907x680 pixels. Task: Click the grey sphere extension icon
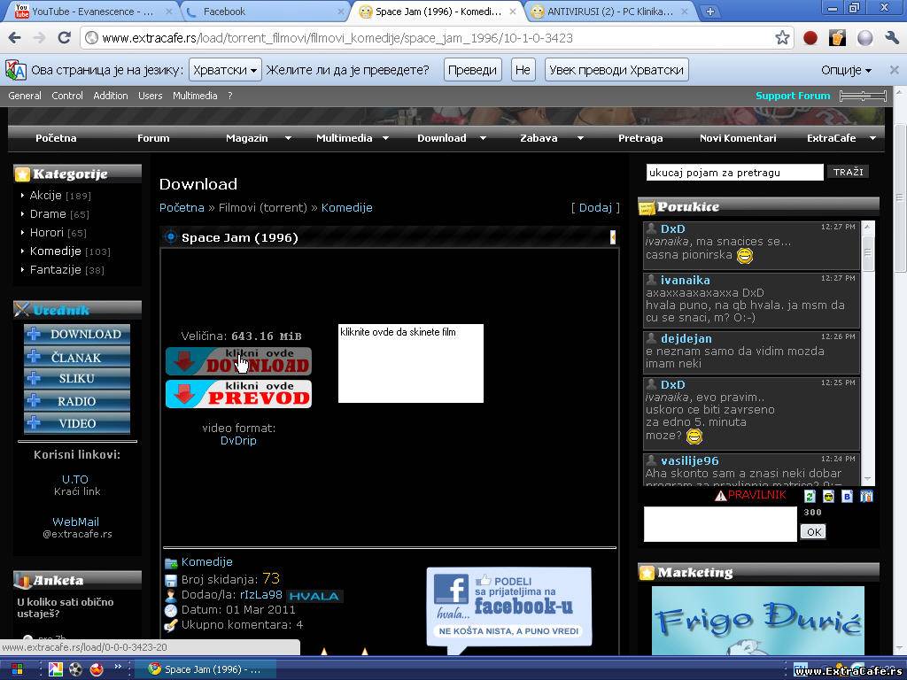pos(864,38)
